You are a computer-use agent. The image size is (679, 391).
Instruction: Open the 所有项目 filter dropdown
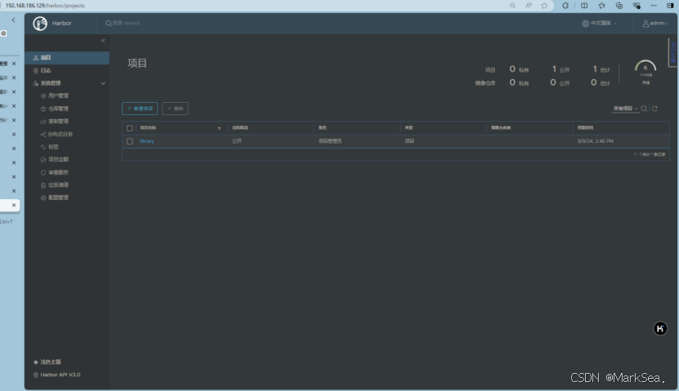pyautogui.click(x=626, y=109)
